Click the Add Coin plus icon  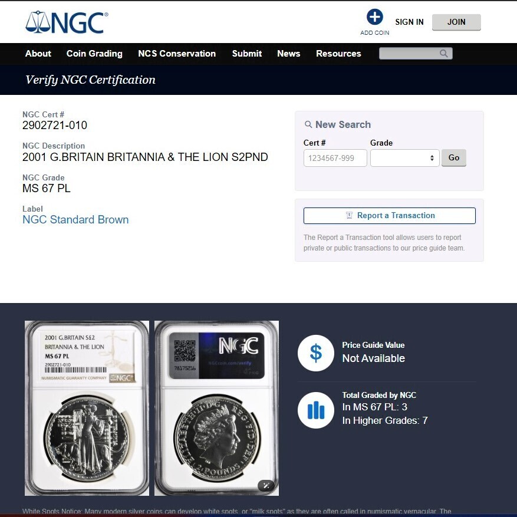point(374,17)
